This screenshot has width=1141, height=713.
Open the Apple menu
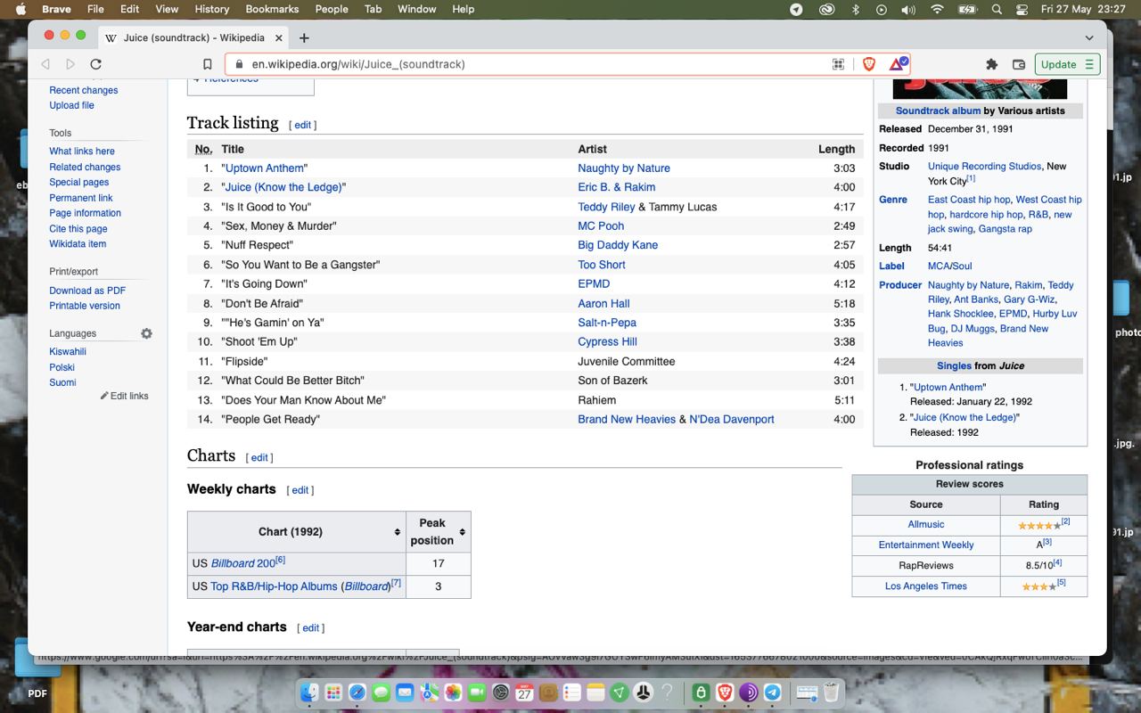click(19, 9)
